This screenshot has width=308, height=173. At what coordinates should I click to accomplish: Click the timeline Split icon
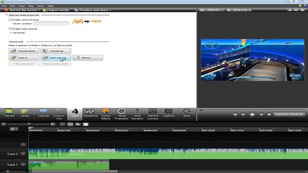(x=70, y=124)
